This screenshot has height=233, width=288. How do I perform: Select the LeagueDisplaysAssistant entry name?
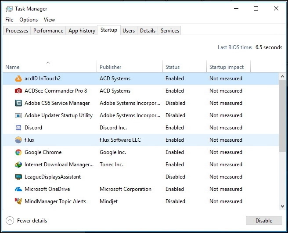point(53,177)
